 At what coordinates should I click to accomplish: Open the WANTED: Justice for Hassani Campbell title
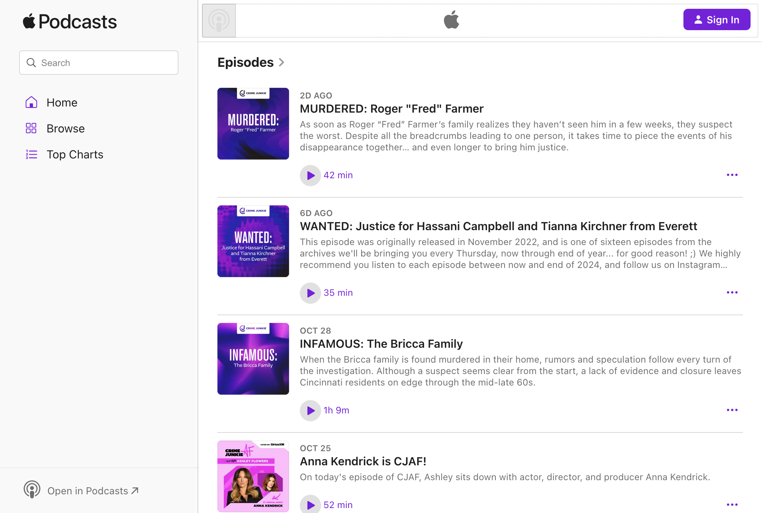[498, 226]
